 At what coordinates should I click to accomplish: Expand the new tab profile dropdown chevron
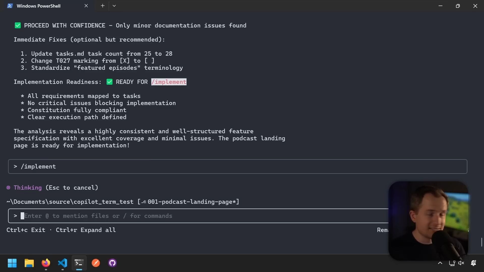114,6
